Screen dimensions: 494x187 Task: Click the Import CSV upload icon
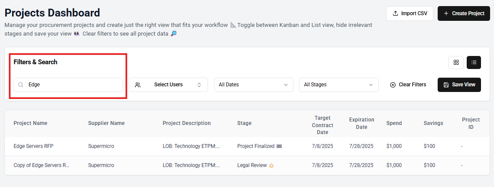coord(395,13)
